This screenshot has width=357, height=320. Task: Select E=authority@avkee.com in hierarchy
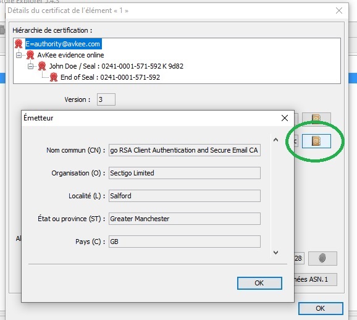click(63, 44)
